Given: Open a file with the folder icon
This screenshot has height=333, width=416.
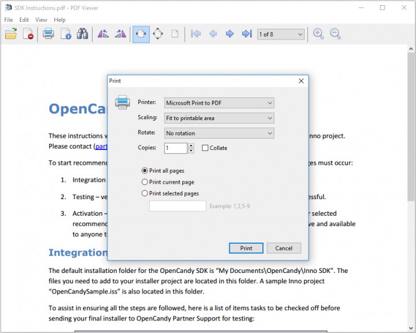Looking at the screenshot, I should (11, 34).
